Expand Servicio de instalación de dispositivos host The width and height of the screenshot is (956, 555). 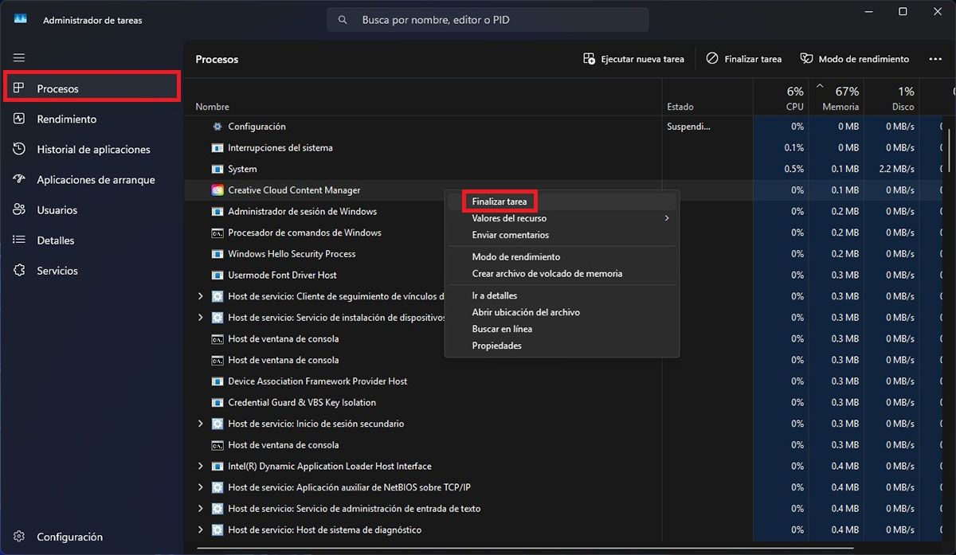pos(201,317)
